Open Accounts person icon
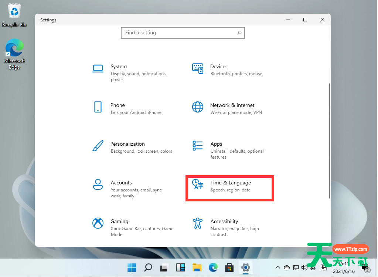The width and height of the screenshot is (378, 277). click(98, 184)
